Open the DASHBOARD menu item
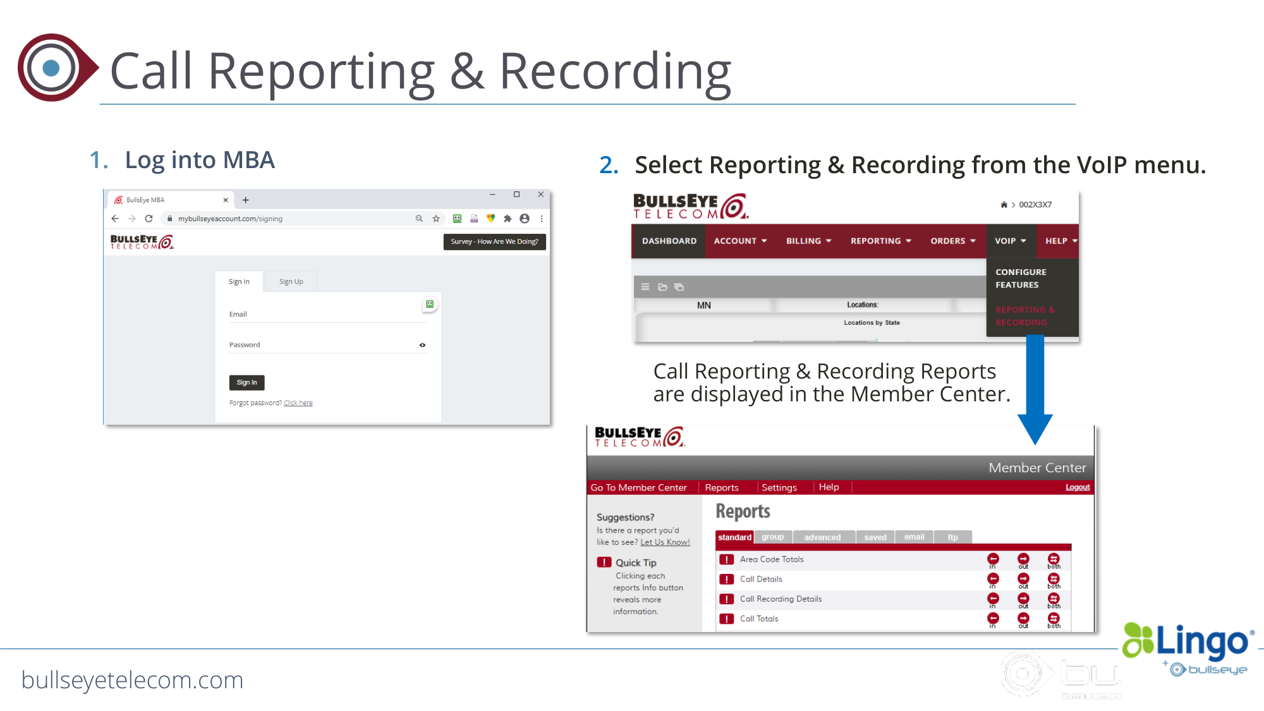Image resolution: width=1264 pixels, height=711 pixels. [669, 241]
